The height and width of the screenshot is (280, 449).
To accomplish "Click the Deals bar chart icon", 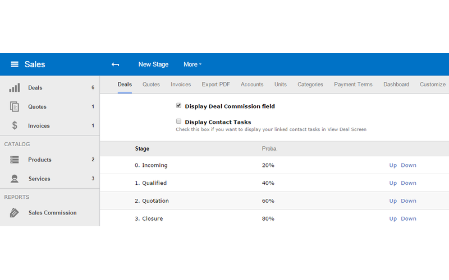I will [x=15, y=87].
